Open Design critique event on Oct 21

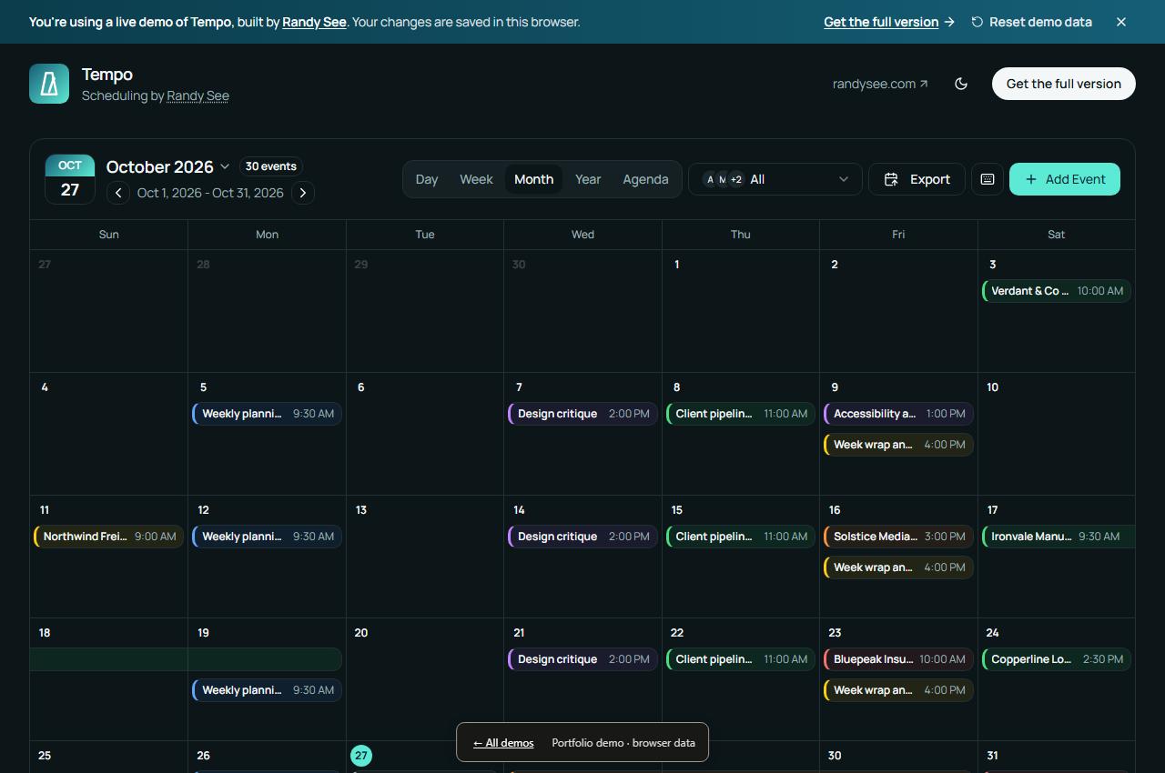pyautogui.click(x=582, y=659)
